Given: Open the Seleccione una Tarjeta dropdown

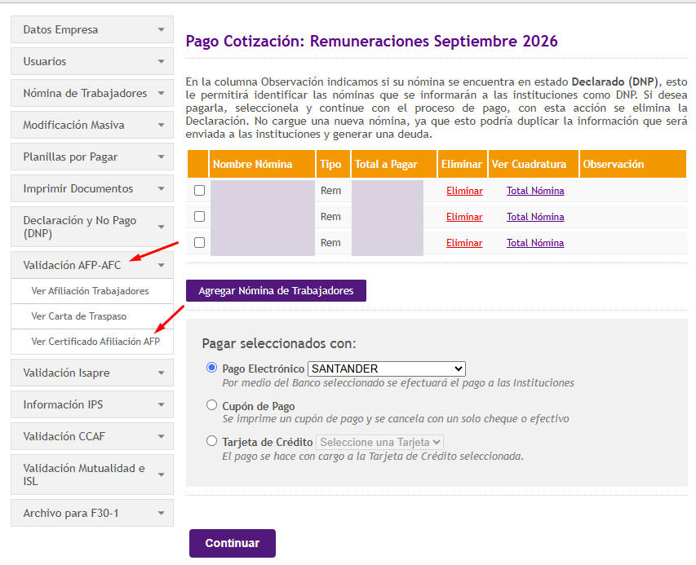Looking at the screenshot, I should (379, 442).
